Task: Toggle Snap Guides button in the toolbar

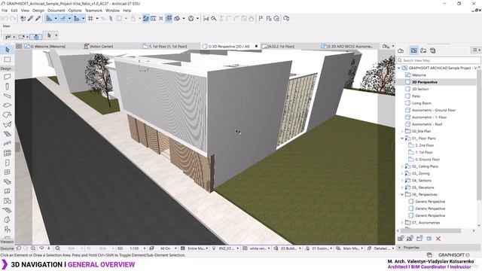Action: click(x=63, y=19)
